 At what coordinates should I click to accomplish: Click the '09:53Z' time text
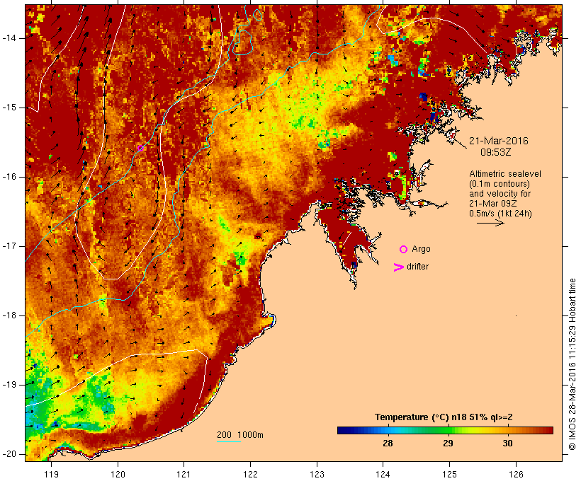click(x=496, y=152)
